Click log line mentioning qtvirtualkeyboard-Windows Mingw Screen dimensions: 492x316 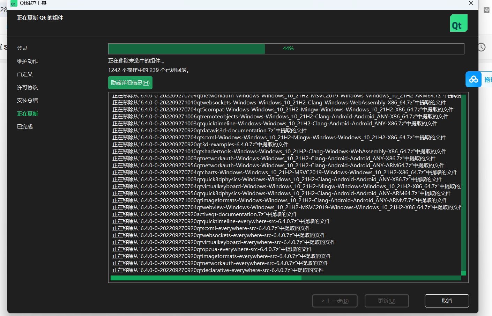tap(287, 186)
